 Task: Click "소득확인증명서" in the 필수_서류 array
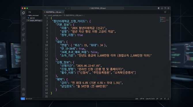[124, 73]
